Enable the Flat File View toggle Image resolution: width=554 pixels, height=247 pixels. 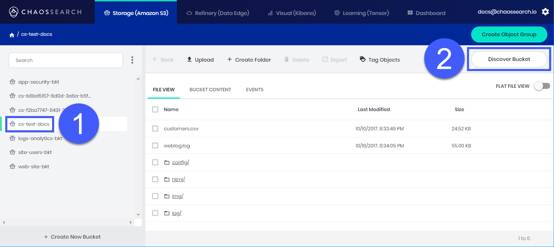tap(542, 86)
